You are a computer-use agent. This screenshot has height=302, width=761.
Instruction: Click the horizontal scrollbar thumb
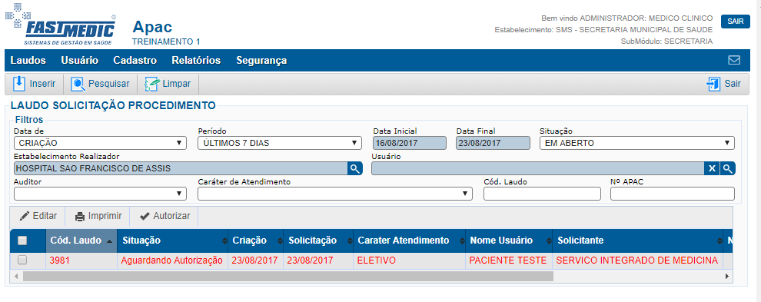coord(287,277)
